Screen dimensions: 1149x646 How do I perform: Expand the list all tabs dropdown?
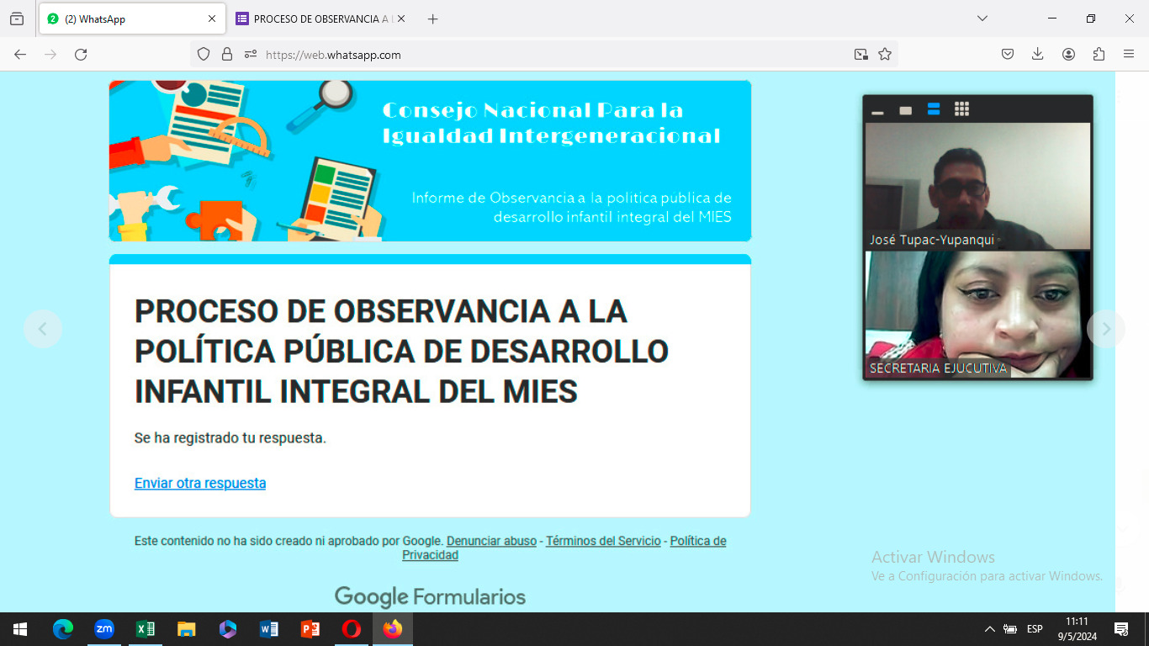pos(982,19)
